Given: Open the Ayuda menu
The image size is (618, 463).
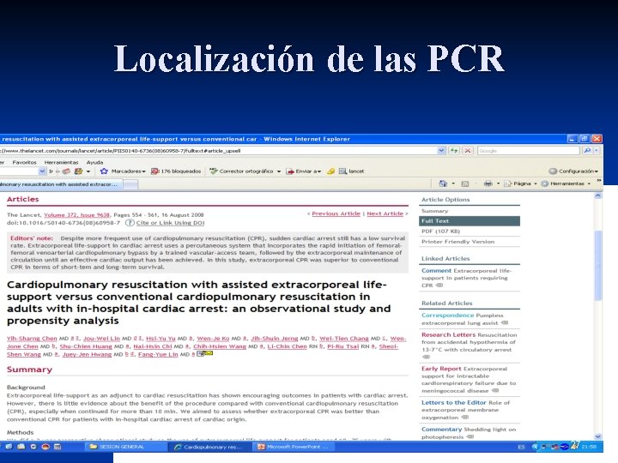Looking at the screenshot, I should coord(94,162).
